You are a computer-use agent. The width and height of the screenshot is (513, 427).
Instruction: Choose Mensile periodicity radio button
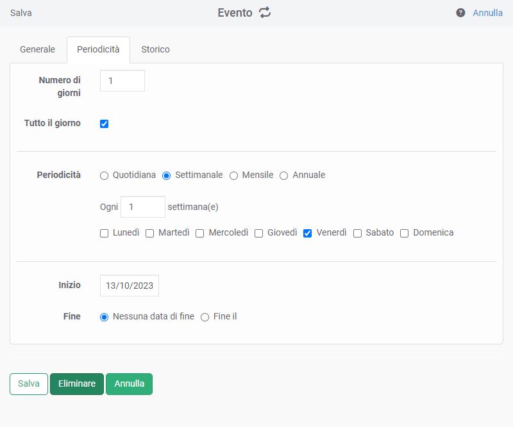234,175
